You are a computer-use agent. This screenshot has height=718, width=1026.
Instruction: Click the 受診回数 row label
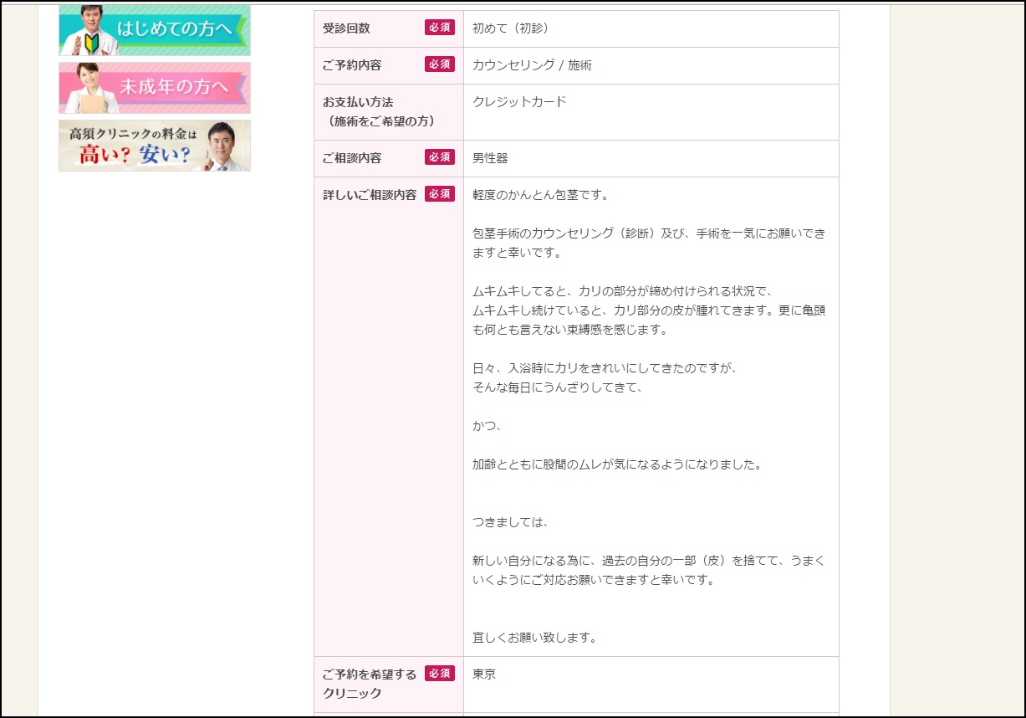[x=345, y=28]
